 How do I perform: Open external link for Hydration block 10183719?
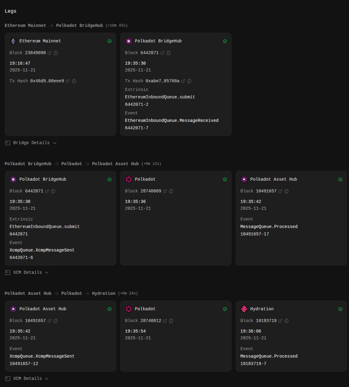coord(280,321)
